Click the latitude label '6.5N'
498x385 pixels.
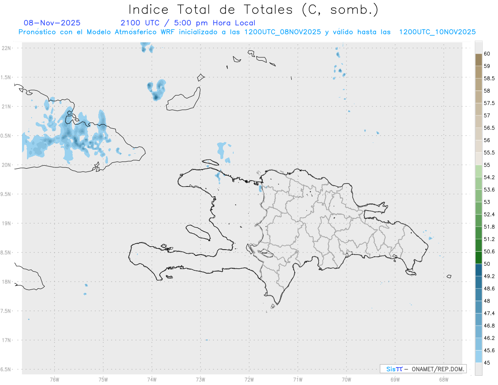coord(5,370)
